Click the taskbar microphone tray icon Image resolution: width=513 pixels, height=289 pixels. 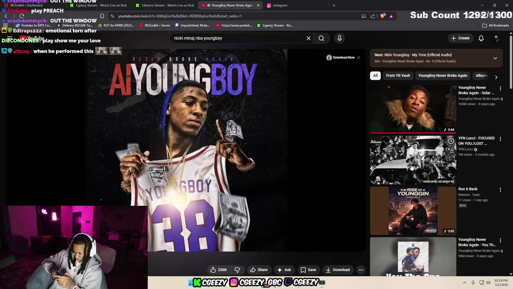[473, 283]
